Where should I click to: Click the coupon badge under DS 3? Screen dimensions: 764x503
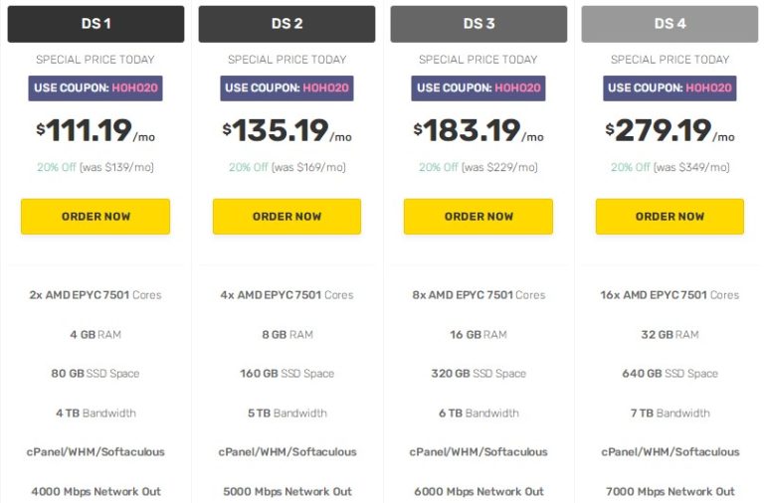pos(478,88)
